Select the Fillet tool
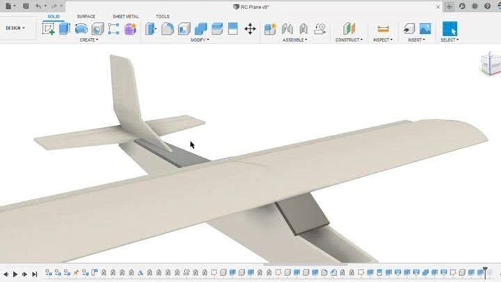 pos(168,28)
